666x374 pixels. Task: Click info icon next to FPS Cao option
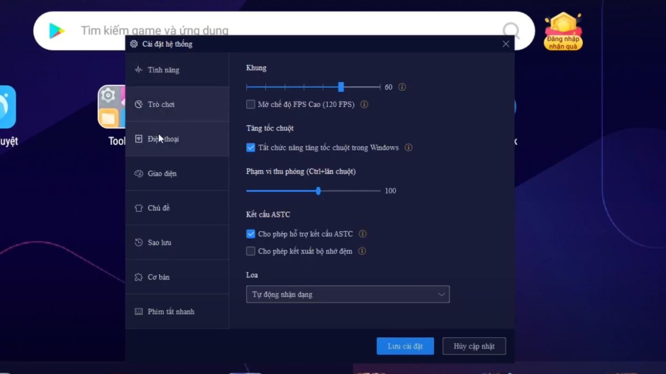point(365,104)
